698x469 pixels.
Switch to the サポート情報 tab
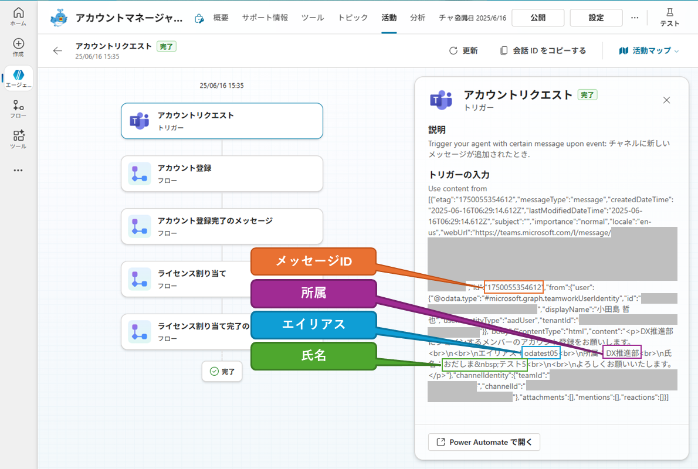point(265,18)
